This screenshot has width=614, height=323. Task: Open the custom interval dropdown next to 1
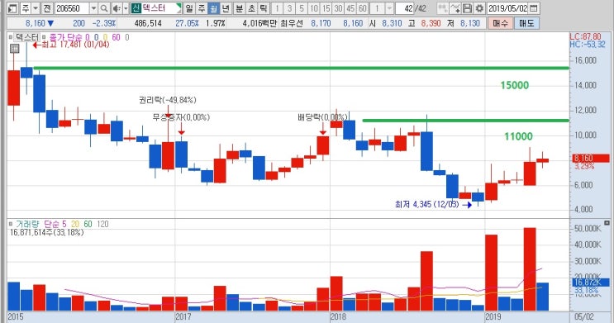pyautogui.click(x=389, y=8)
